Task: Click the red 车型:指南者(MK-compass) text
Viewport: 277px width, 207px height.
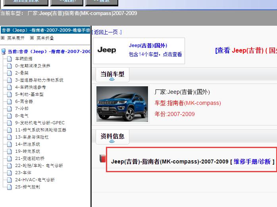Action: [x=188, y=103]
